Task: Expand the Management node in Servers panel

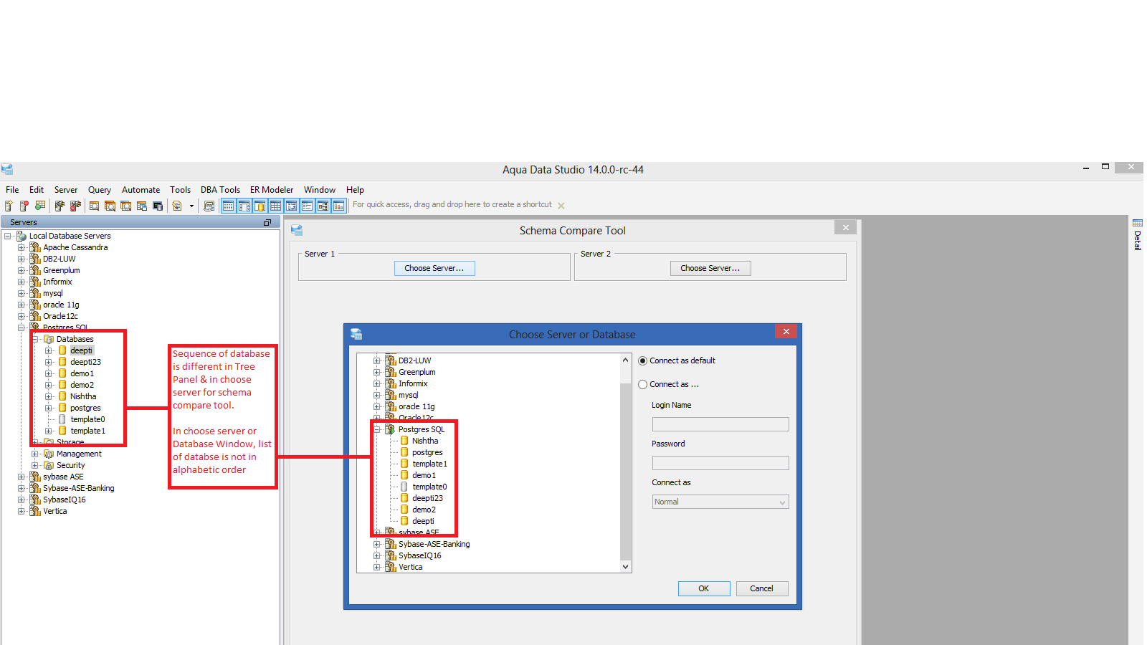Action: tap(35, 454)
